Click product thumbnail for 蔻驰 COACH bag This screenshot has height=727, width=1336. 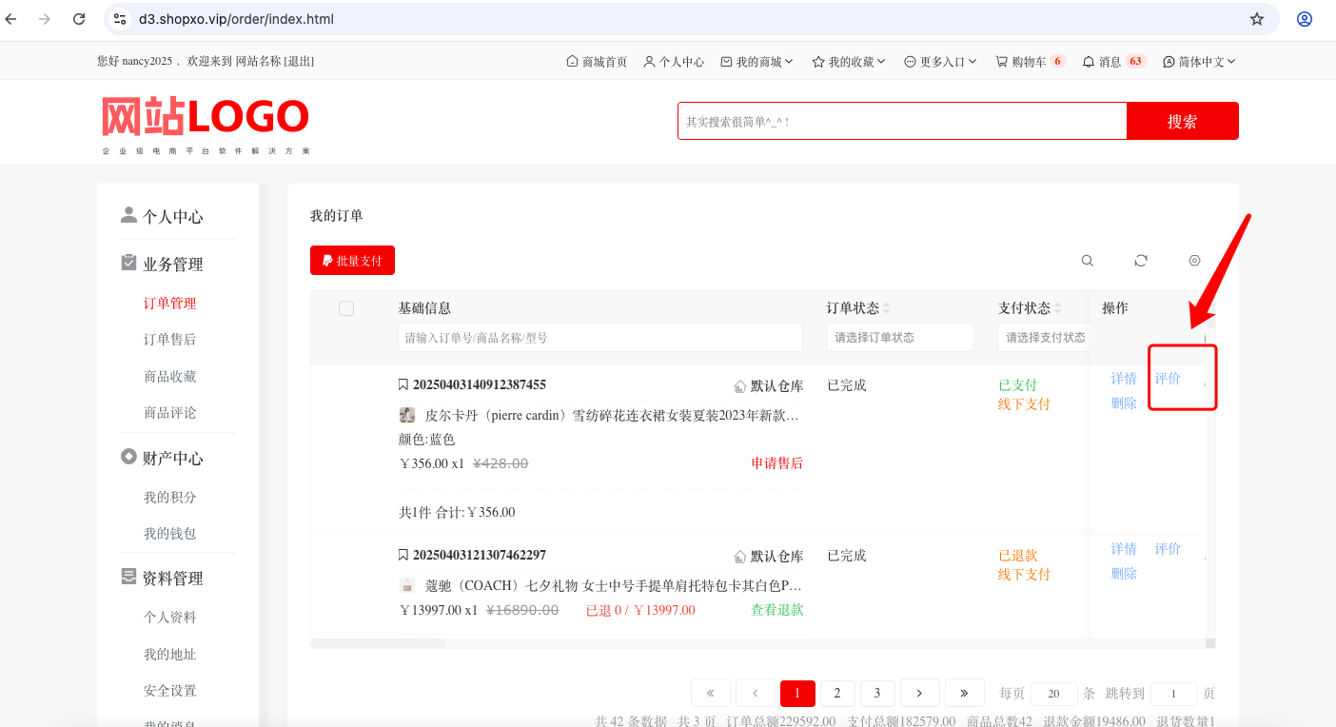407,585
